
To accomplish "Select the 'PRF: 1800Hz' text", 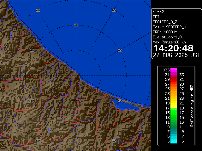I will pos(165,32).
